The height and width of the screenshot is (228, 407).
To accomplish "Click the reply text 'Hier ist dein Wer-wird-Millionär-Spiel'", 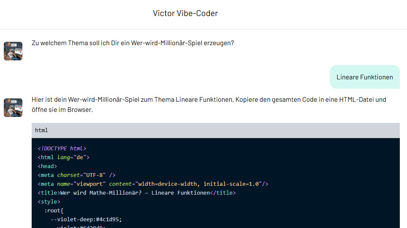I will 209,104.
